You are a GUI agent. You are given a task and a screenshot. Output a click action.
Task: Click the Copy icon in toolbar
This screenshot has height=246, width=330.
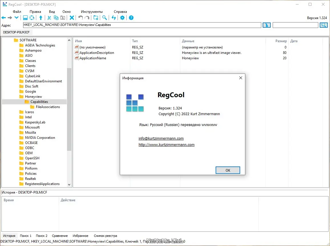tap(56, 18)
